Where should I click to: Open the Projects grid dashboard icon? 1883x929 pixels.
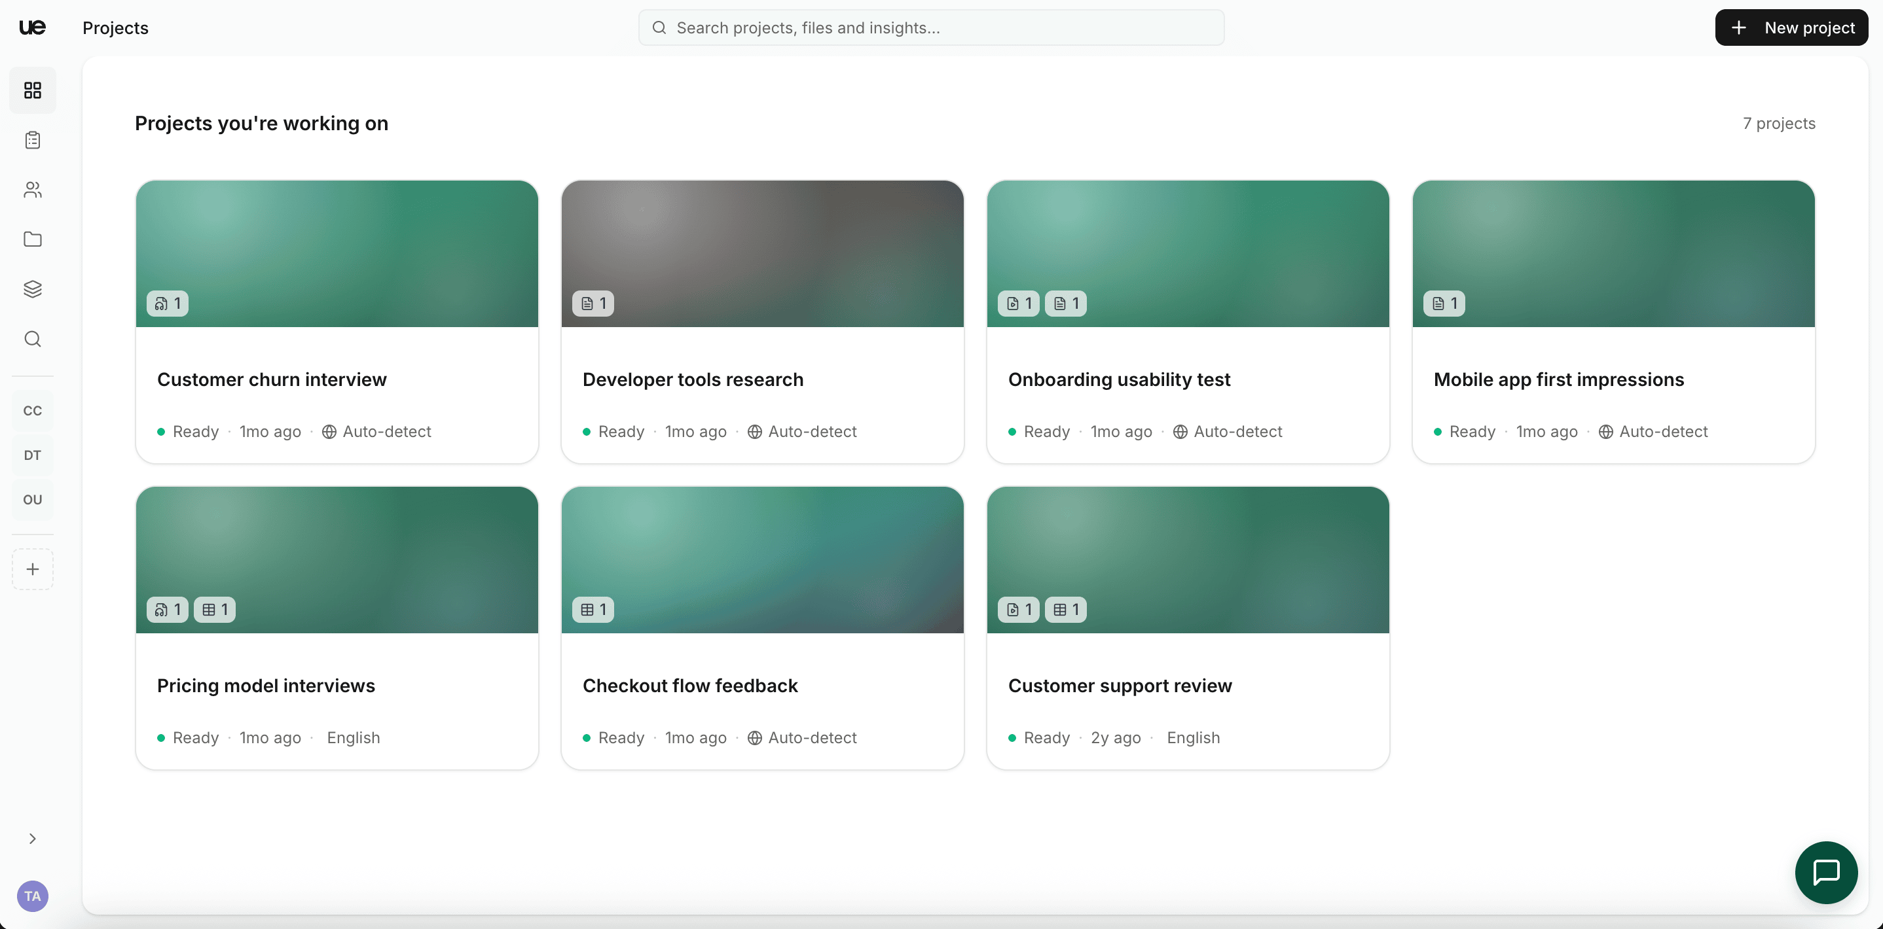pyautogui.click(x=32, y=90)
